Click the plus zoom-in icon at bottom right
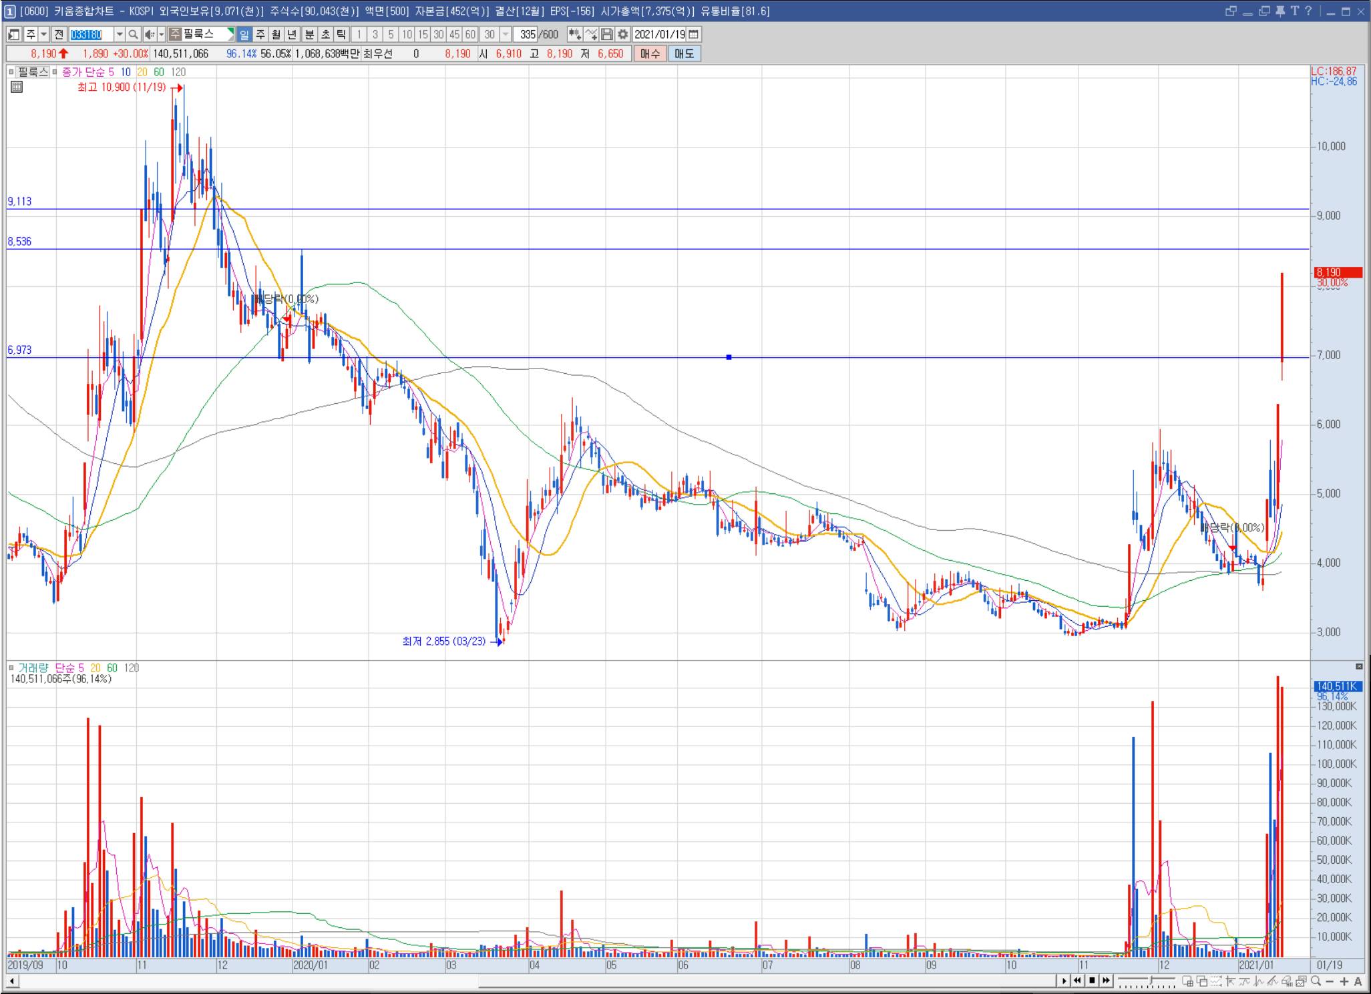Image resolution: width=1371 pixels, height=994 pixels. pos(1344,981)
